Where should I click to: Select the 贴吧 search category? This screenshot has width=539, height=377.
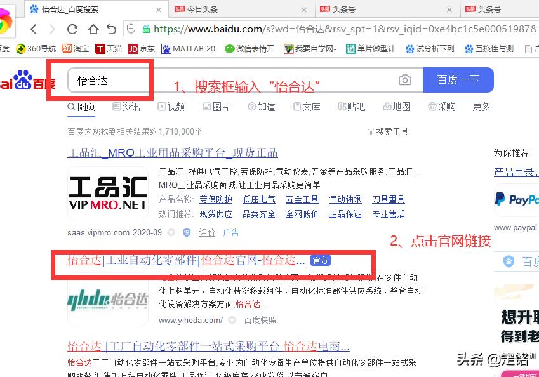(x=351, y=107)
